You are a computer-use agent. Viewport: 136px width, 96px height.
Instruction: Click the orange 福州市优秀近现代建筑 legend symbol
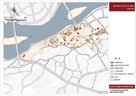pyautogui.click(x=112, y=66)
